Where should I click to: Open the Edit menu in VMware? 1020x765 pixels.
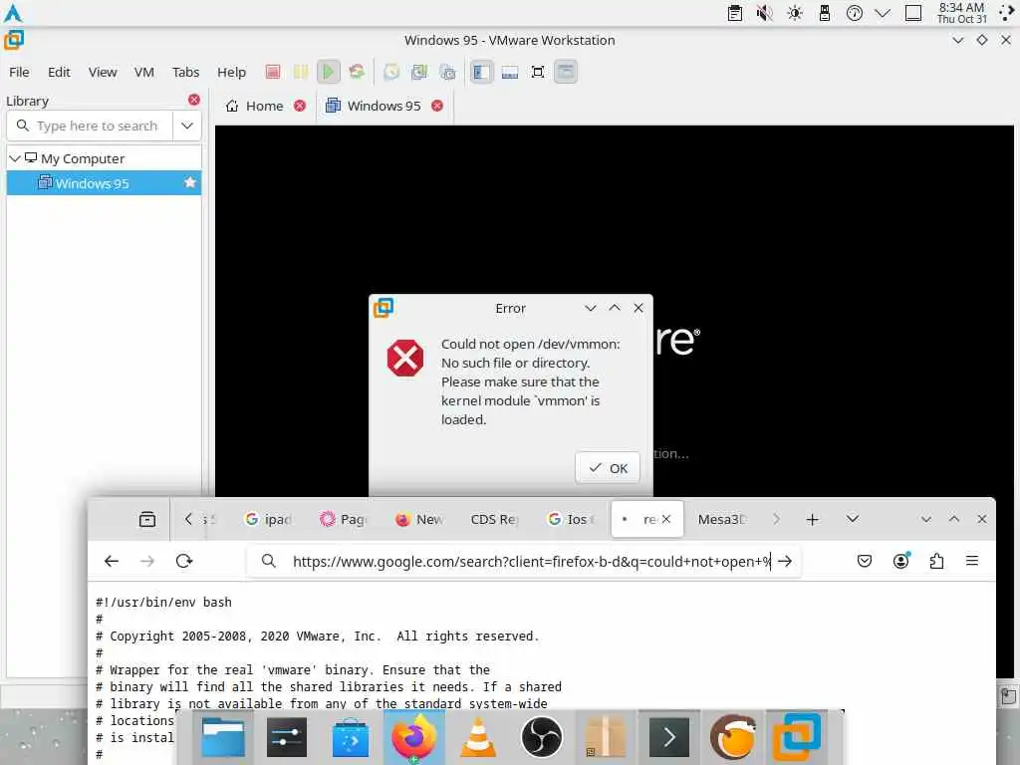(x=59, y=72)
